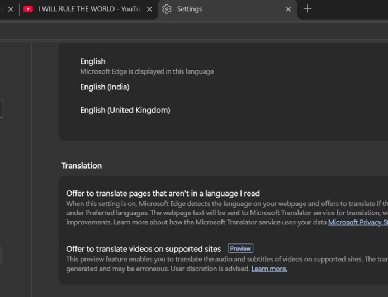Close the I WILL RULE THE WORLD tab
Image resolution: width=388 pixels, height=297 pixels.
point(149,9)
